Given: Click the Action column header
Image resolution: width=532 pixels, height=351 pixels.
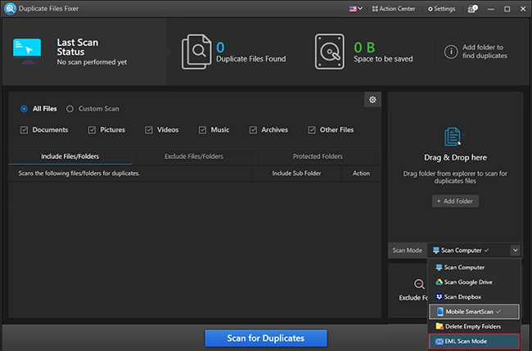Looking at the screenshot, I should [x=361, y=173].
